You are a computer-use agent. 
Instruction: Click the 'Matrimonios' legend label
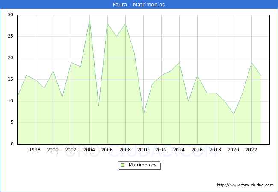[142, 165]
